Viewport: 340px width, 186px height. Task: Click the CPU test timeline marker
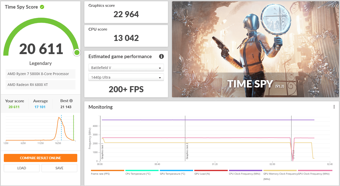pyautogui.click(x=293, y=155)
